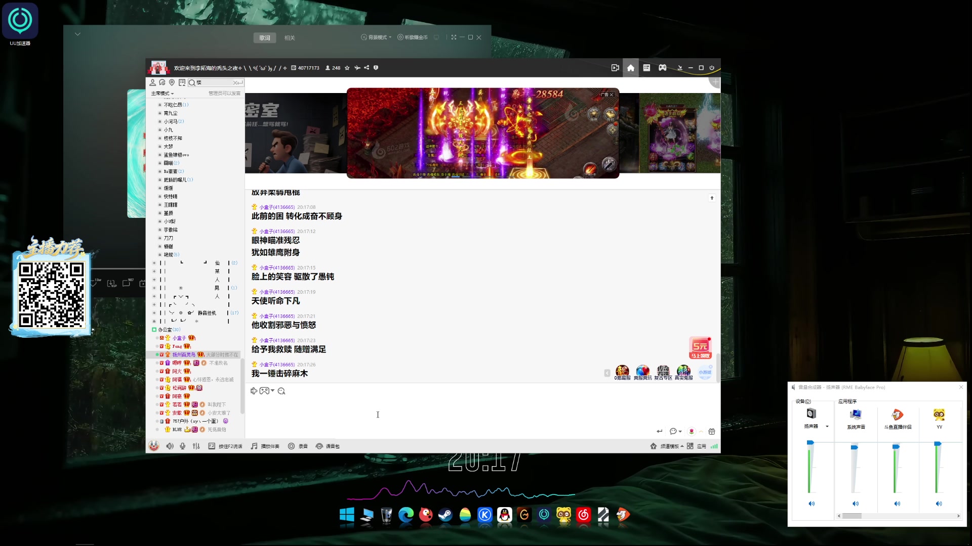Click 听歌赚金币 in lyrics window
The width and height of the screenshot is (972, 546).
(413, 37)
